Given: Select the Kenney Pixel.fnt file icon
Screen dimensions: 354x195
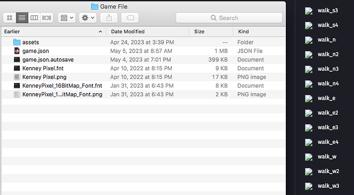Looking at the screenshot, I should 17,68.
